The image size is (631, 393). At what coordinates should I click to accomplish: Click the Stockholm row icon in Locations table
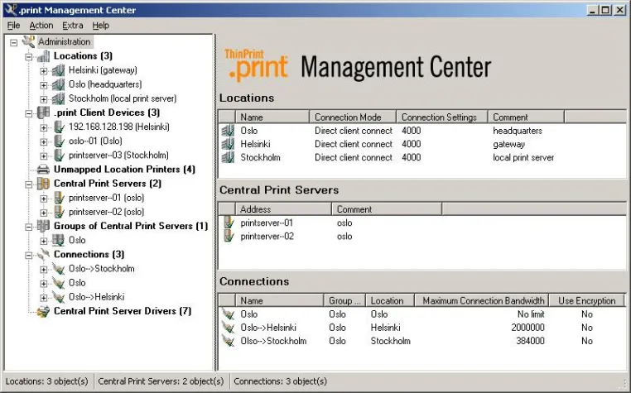(x=228, y=157)
